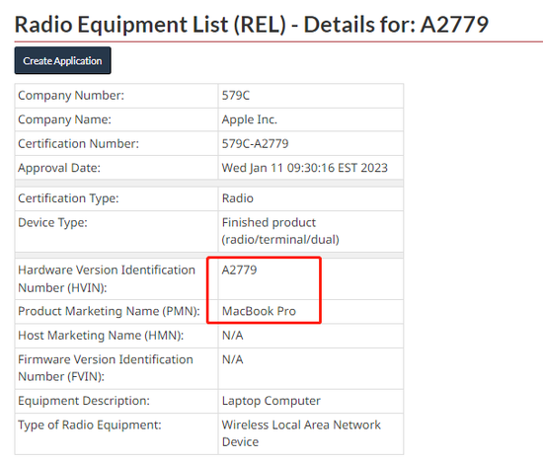Select the N/A value for Firmware Version
This screenshot has height=463, width=543.
(x=233, y=359)
